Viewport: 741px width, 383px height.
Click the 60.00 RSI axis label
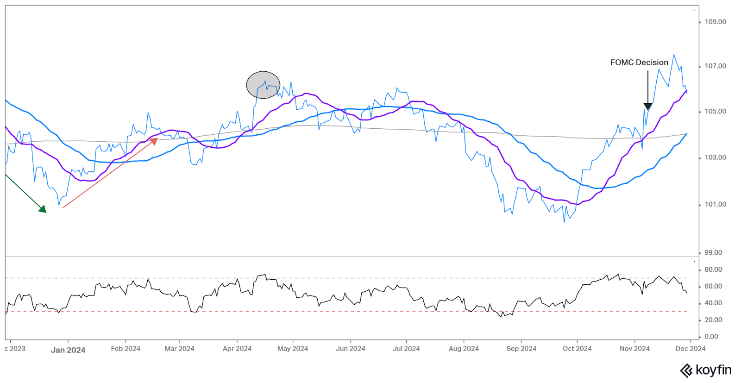[713, 286]
